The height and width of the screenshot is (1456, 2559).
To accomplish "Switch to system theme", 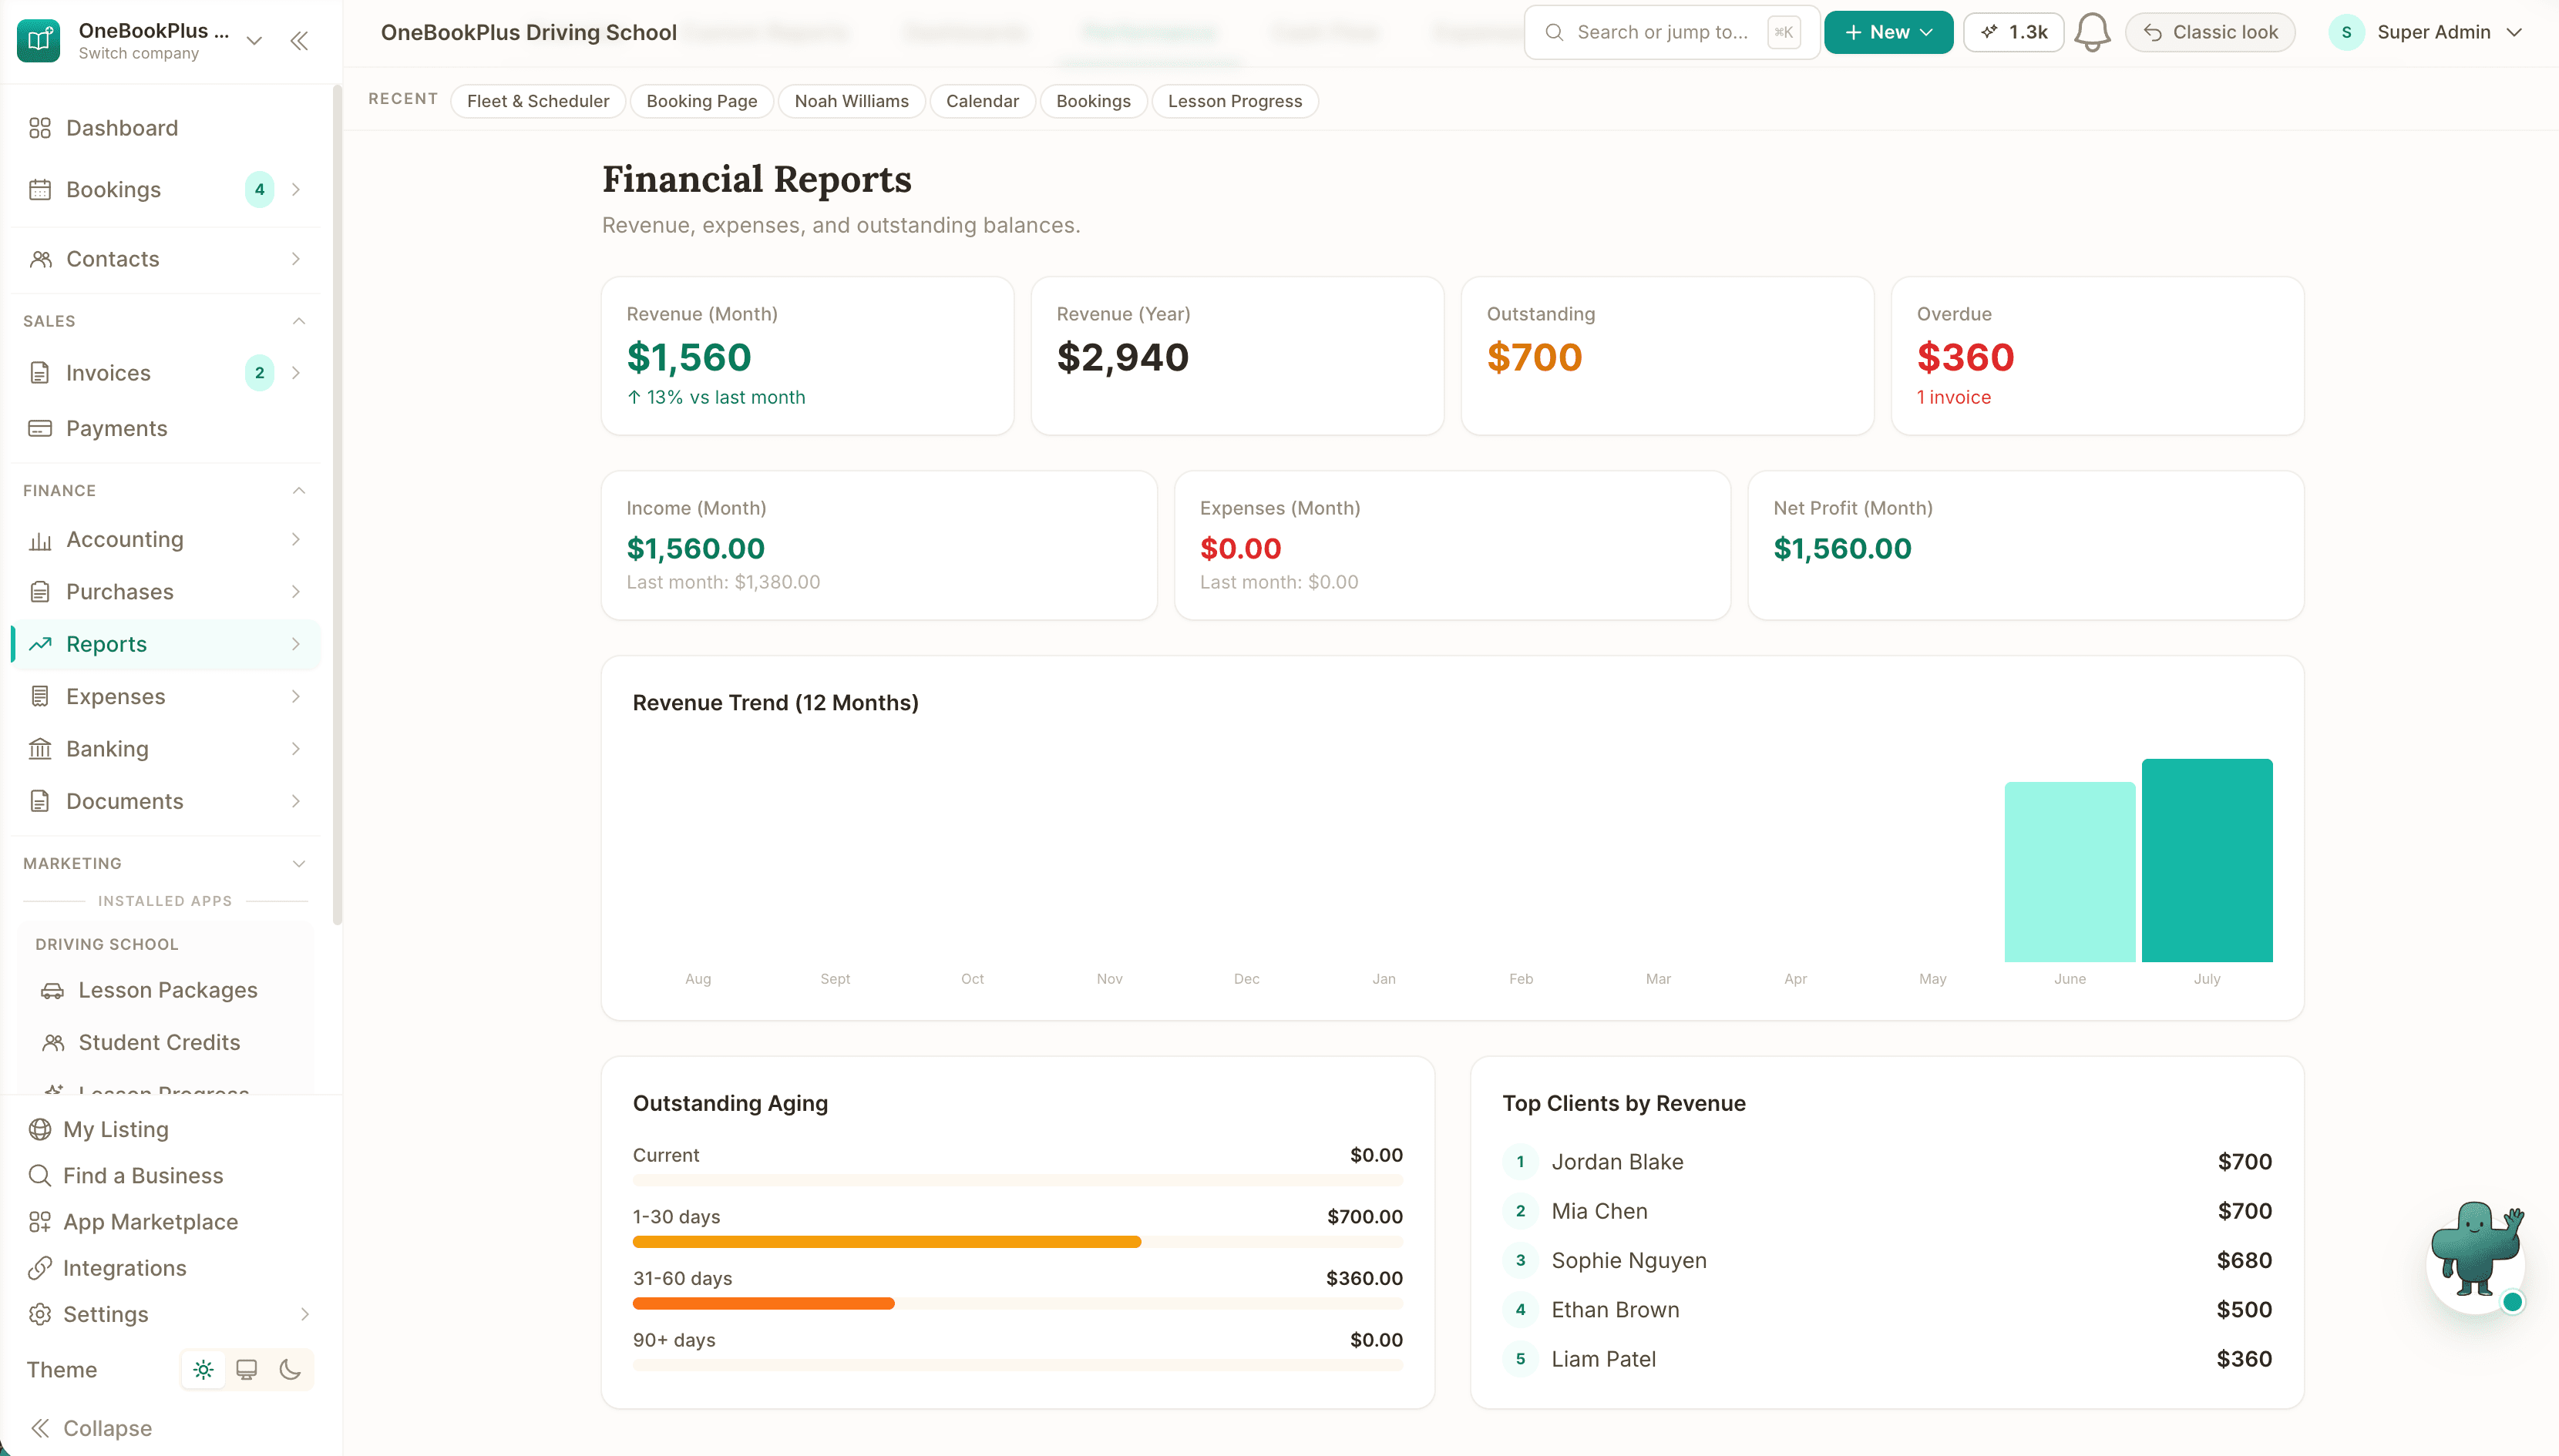I will click(246, 1370).
